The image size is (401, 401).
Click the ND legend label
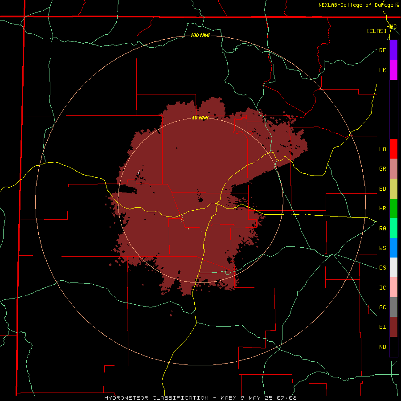pyautogui.click(x=382, y=347)
